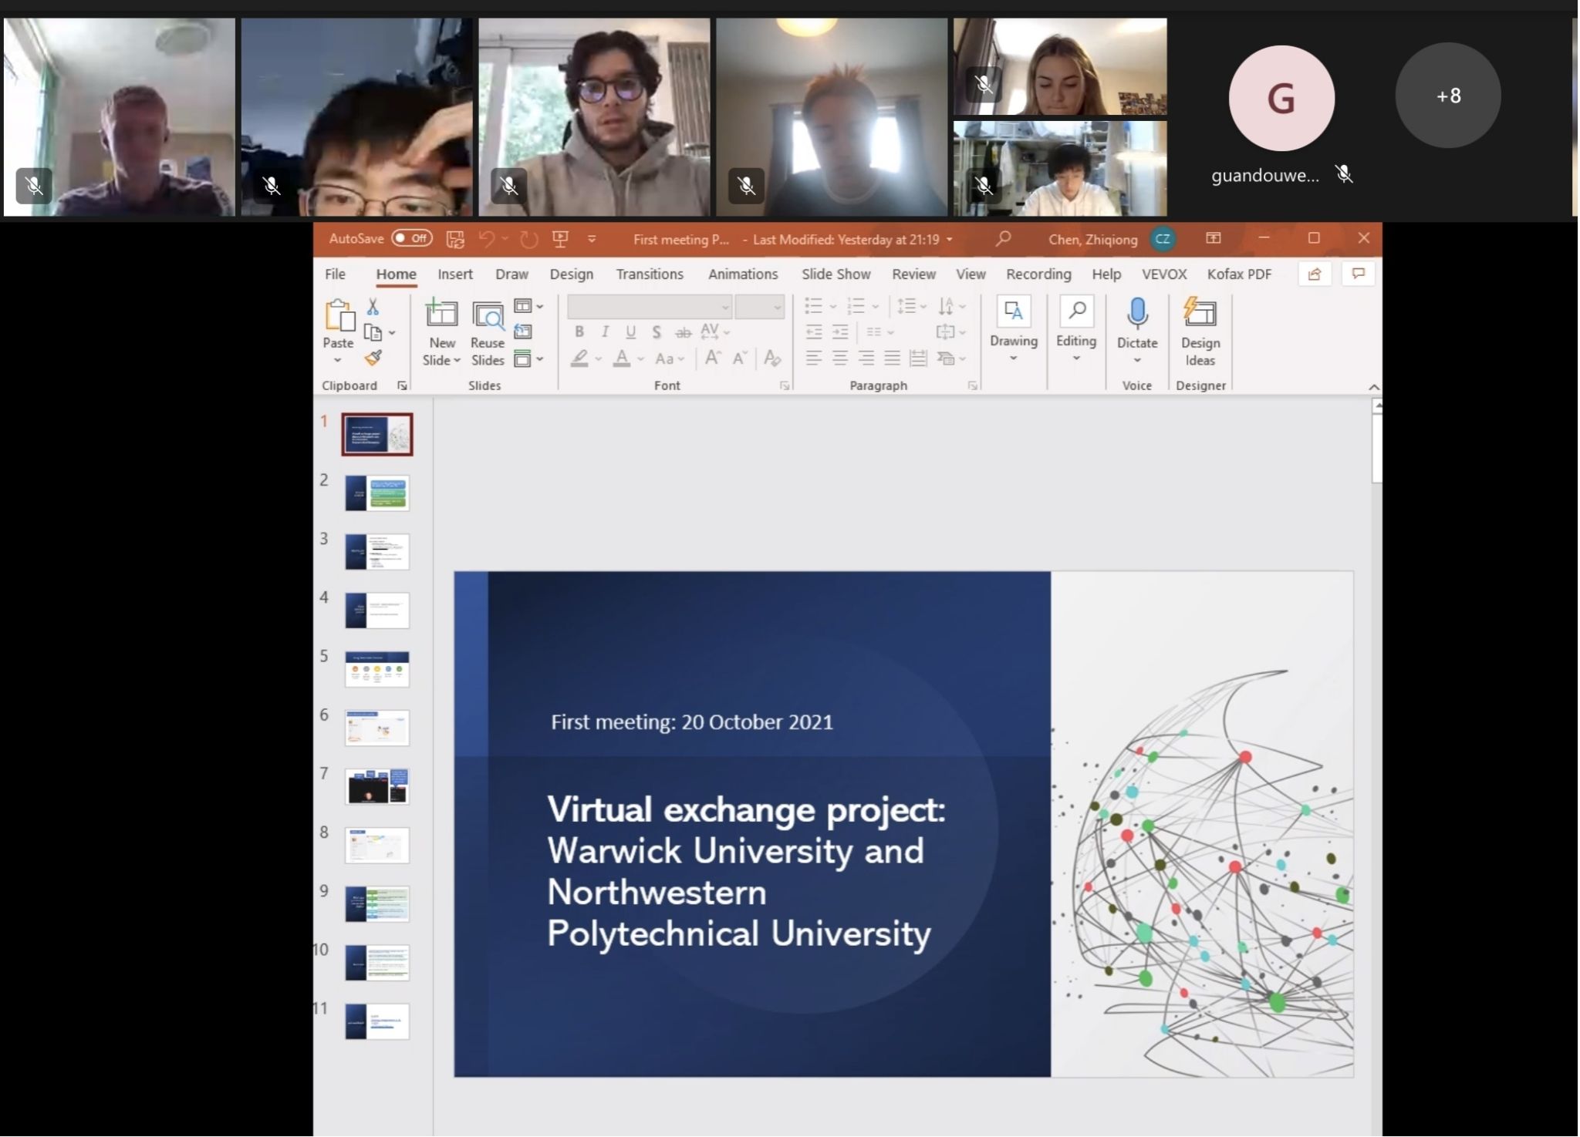Click Start From Beginning presentation icon
The image size is (1580, 1137).
click(561, 239)
